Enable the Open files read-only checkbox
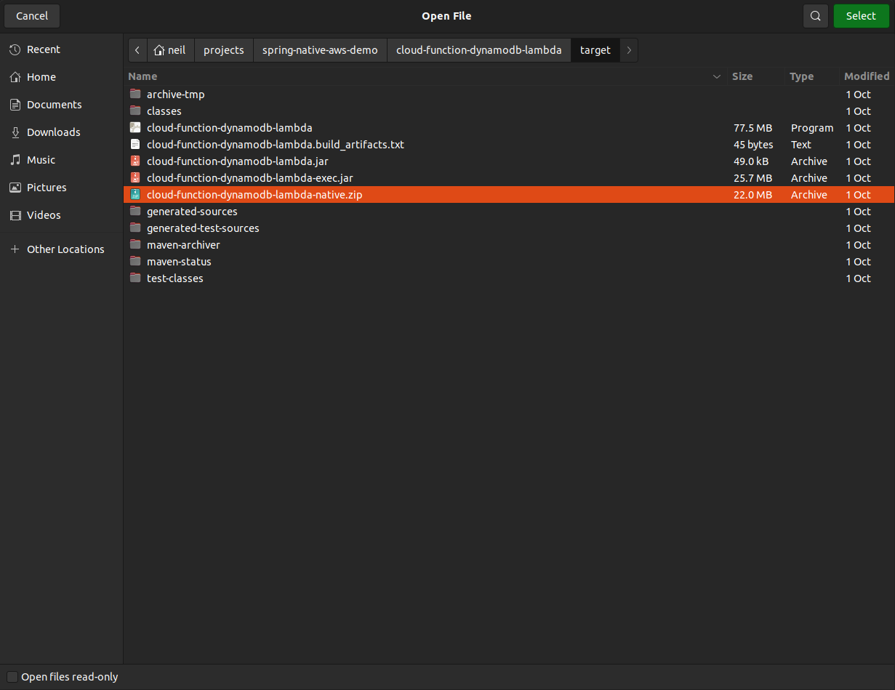Image resolution: width=895 pixels, height=690 pixels. coord(12,676)
